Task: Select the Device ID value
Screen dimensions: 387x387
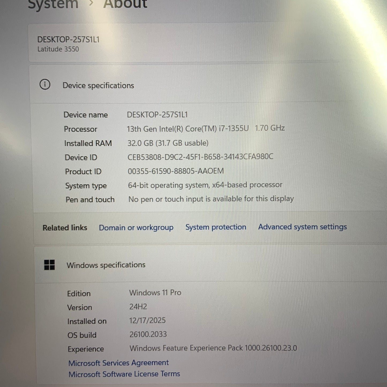Action: point(200,157)
